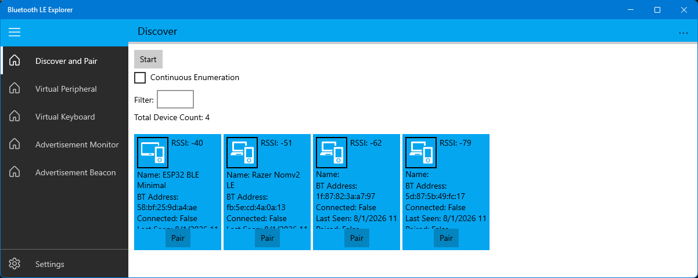Click the Settings gear icon
The height and width of the screenshot is (278, 698).
15,264
